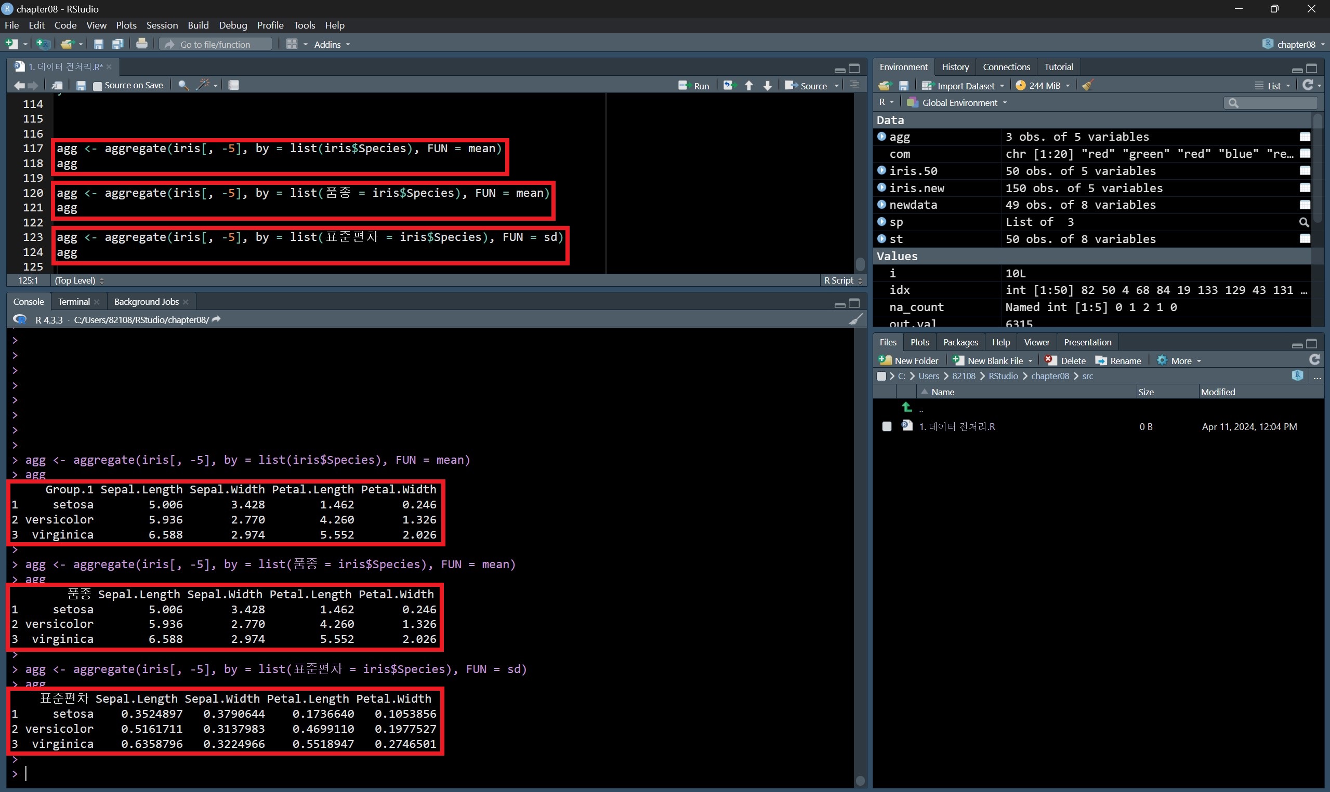Viewport: 1330px width, 792px height.
Task: Click the Re-run previous code region icon
Action: click(729, 85)
